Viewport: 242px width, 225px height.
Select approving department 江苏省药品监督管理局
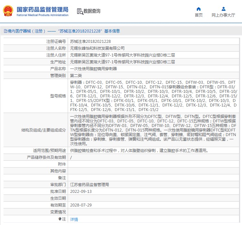point(89,185)
